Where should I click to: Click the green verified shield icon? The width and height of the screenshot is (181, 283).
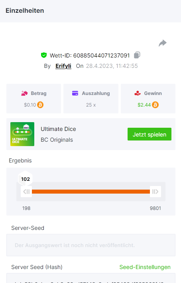click(44, 55)
